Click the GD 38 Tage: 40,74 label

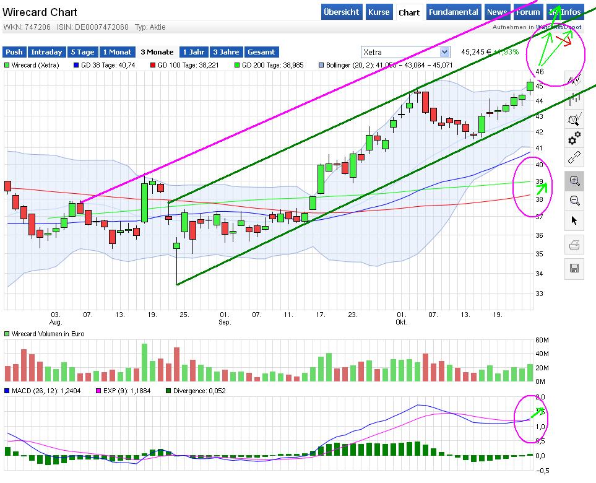coord(108,66)
